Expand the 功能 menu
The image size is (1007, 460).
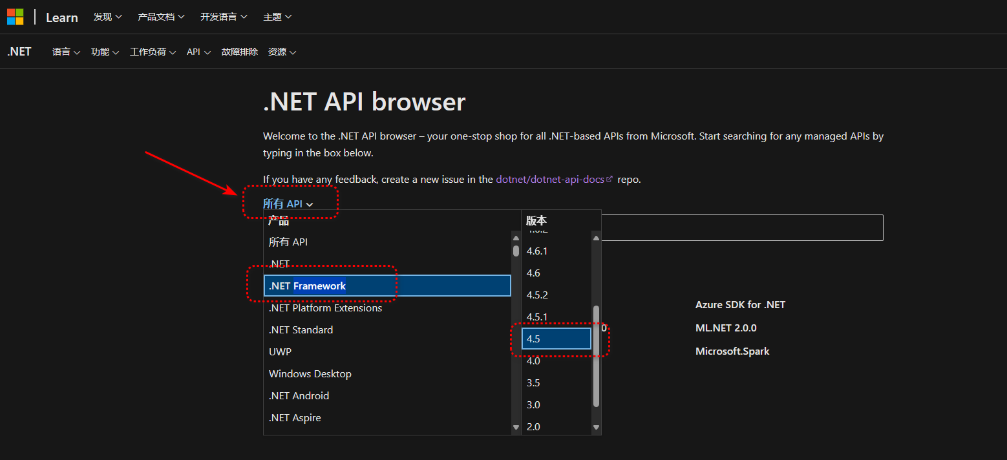coord(105,52)
